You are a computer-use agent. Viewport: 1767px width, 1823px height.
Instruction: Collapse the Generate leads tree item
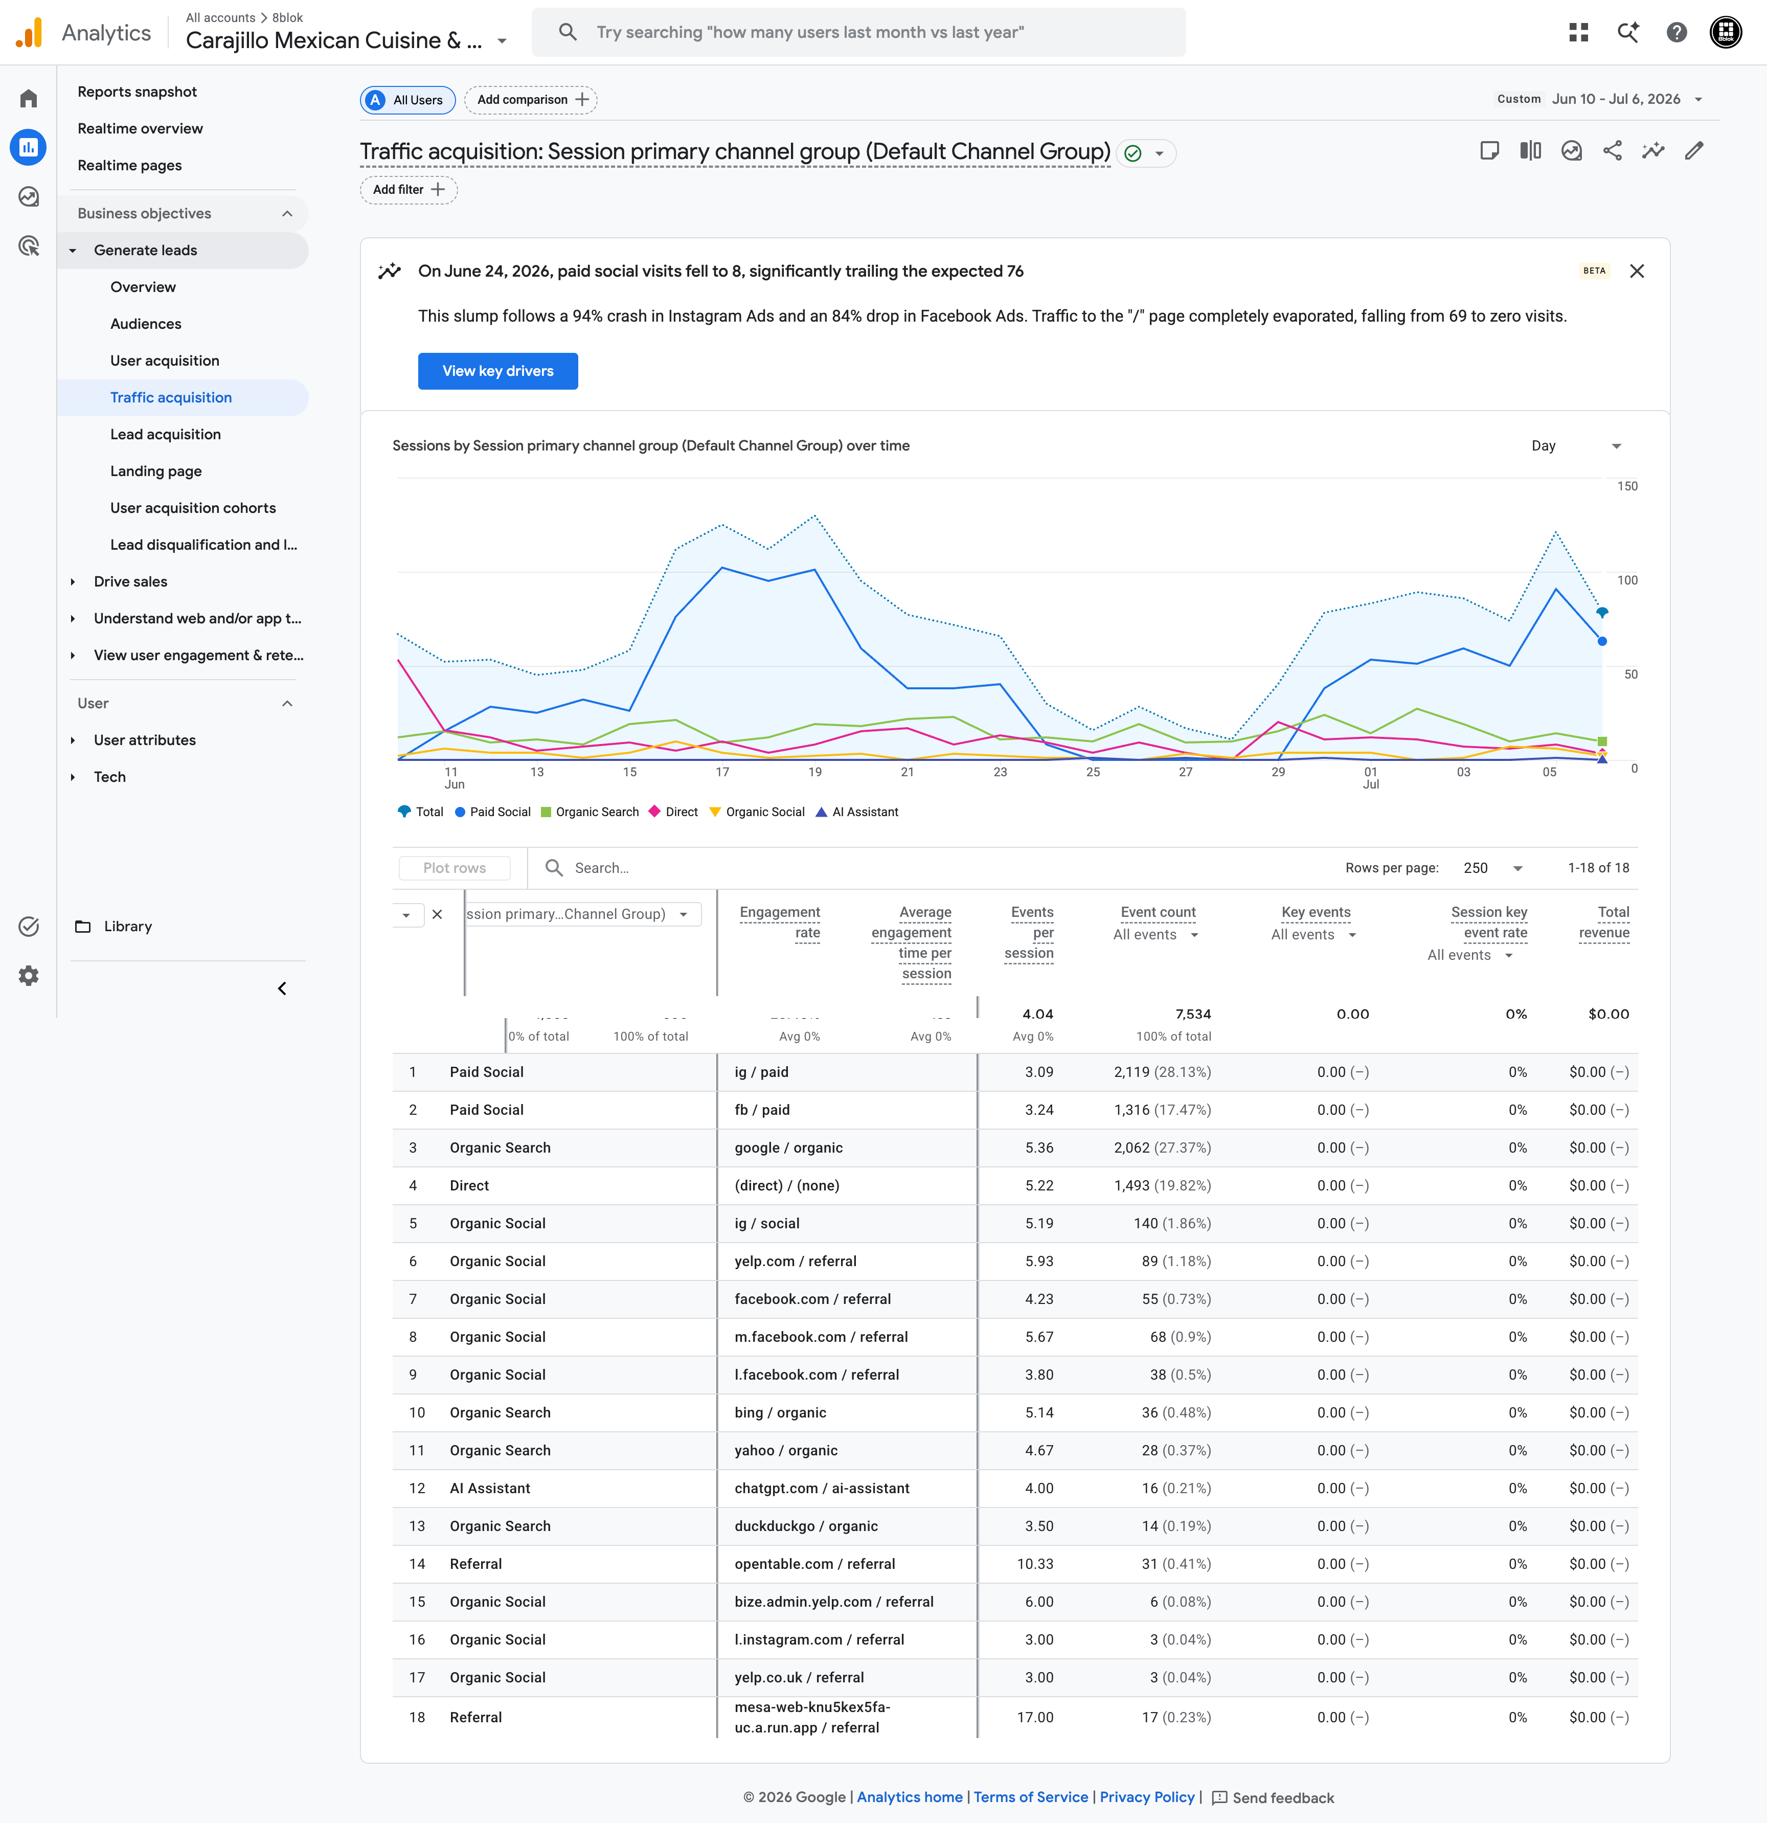click(73, 250)
